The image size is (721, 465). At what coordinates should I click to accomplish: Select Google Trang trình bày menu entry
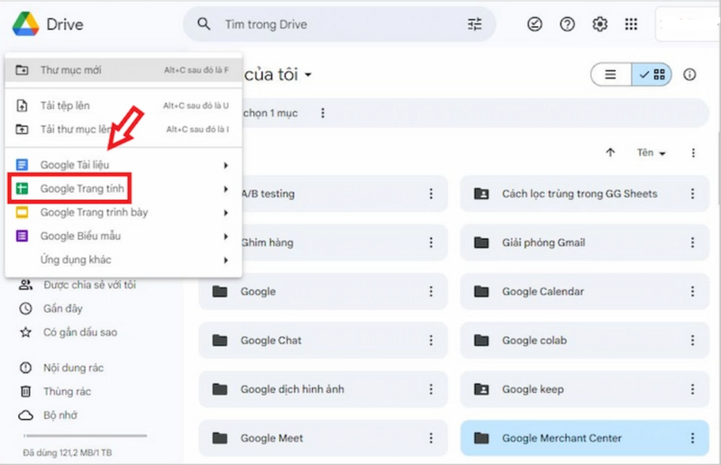click(123, 213)
